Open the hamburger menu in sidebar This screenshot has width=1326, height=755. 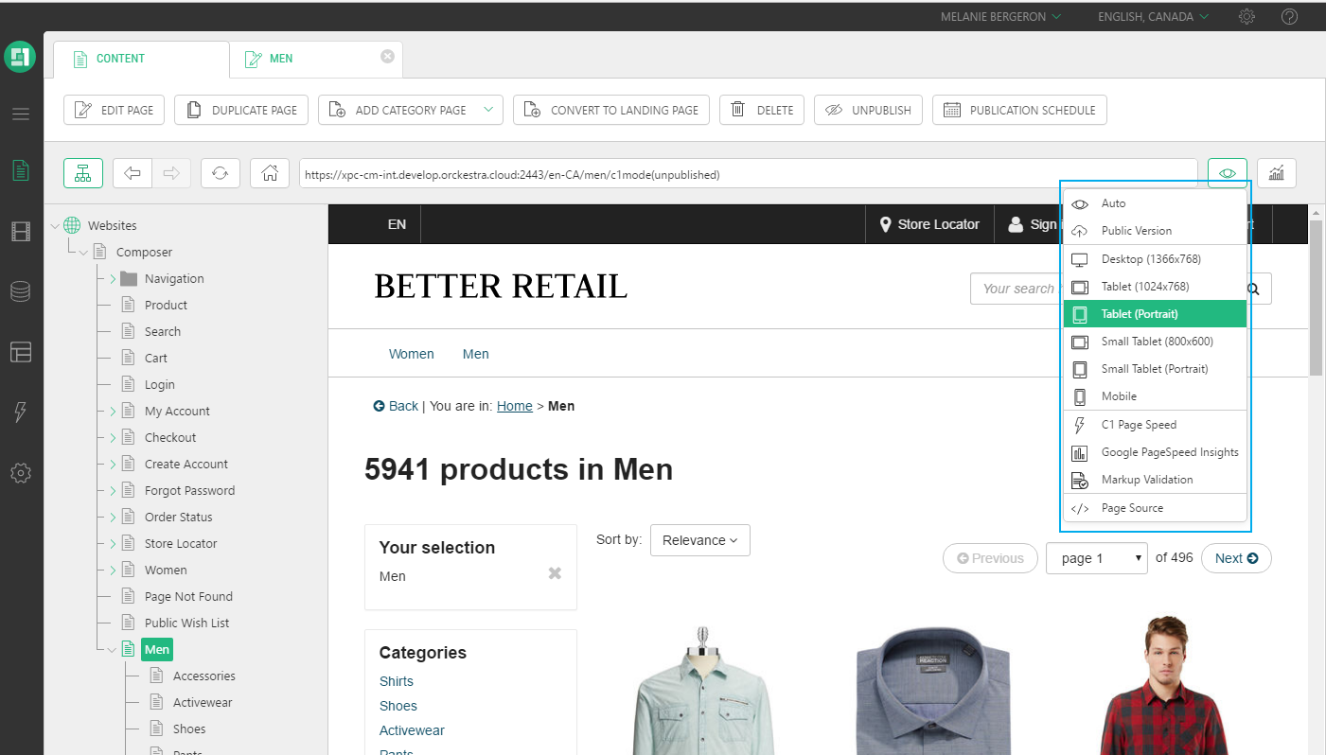[x=21, y=114]
